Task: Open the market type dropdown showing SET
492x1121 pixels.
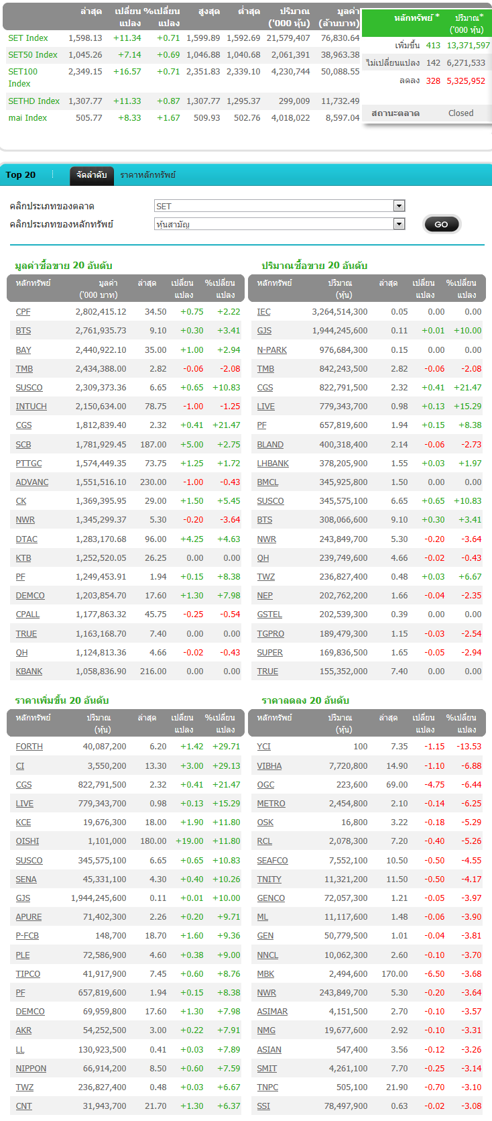Action: [280, 206]
